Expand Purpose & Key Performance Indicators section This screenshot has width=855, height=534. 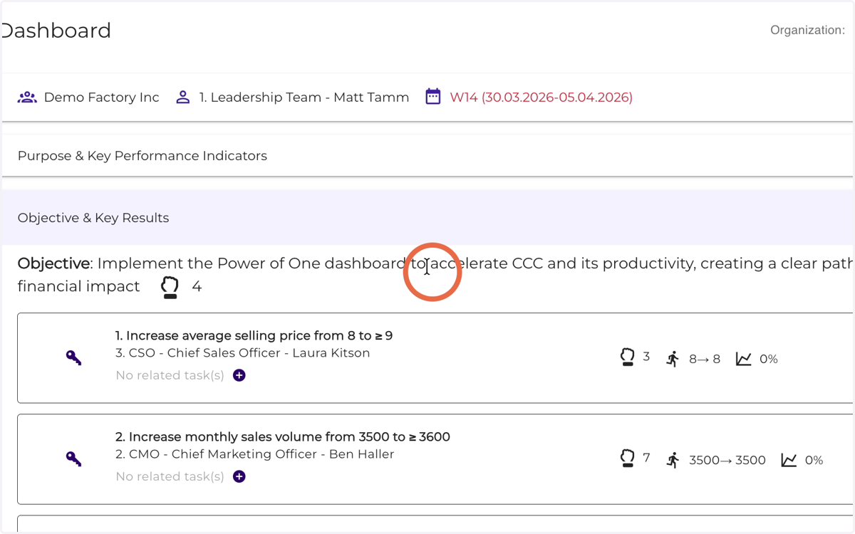(427, 155)
